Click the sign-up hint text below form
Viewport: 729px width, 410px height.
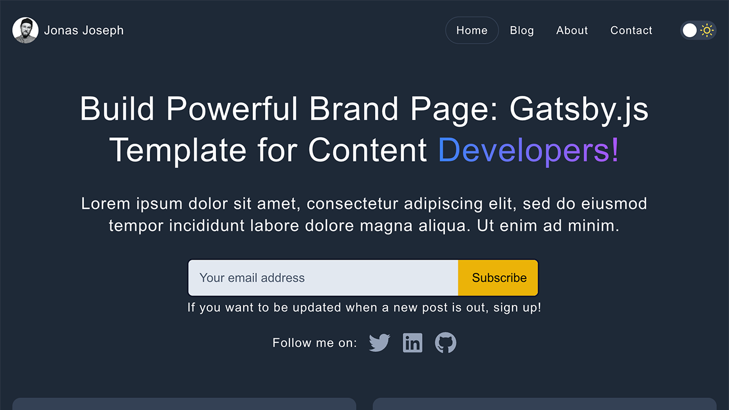[364, 308]
